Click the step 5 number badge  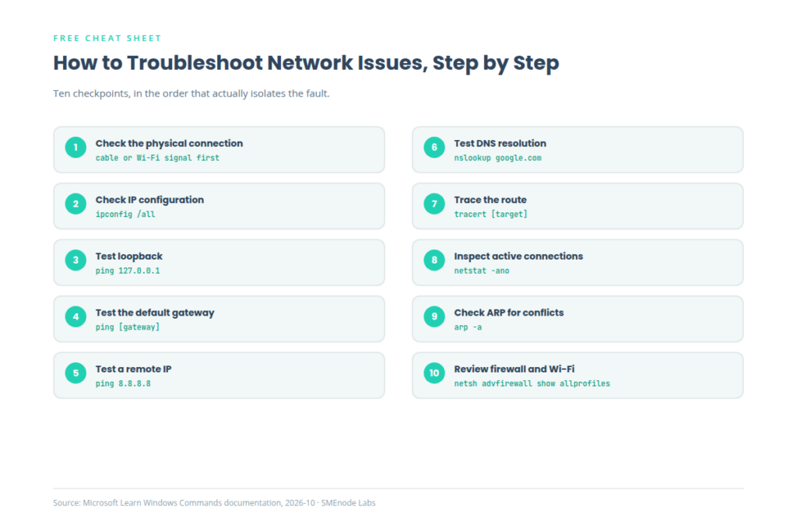click(x=75, y=372)
